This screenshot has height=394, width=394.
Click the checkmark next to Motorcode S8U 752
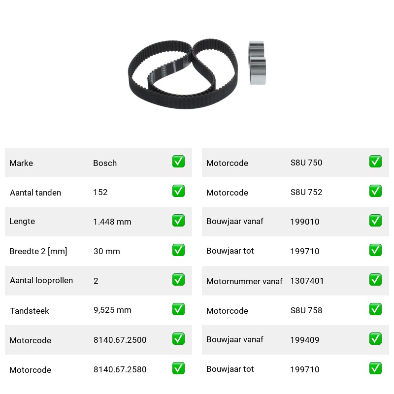click(375, 191)
